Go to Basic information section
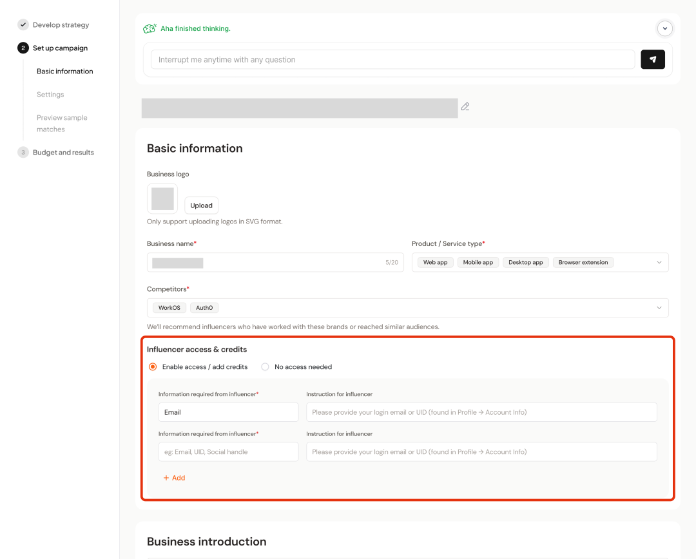Screen dimensions: 696x559 (x=64, y=71)
